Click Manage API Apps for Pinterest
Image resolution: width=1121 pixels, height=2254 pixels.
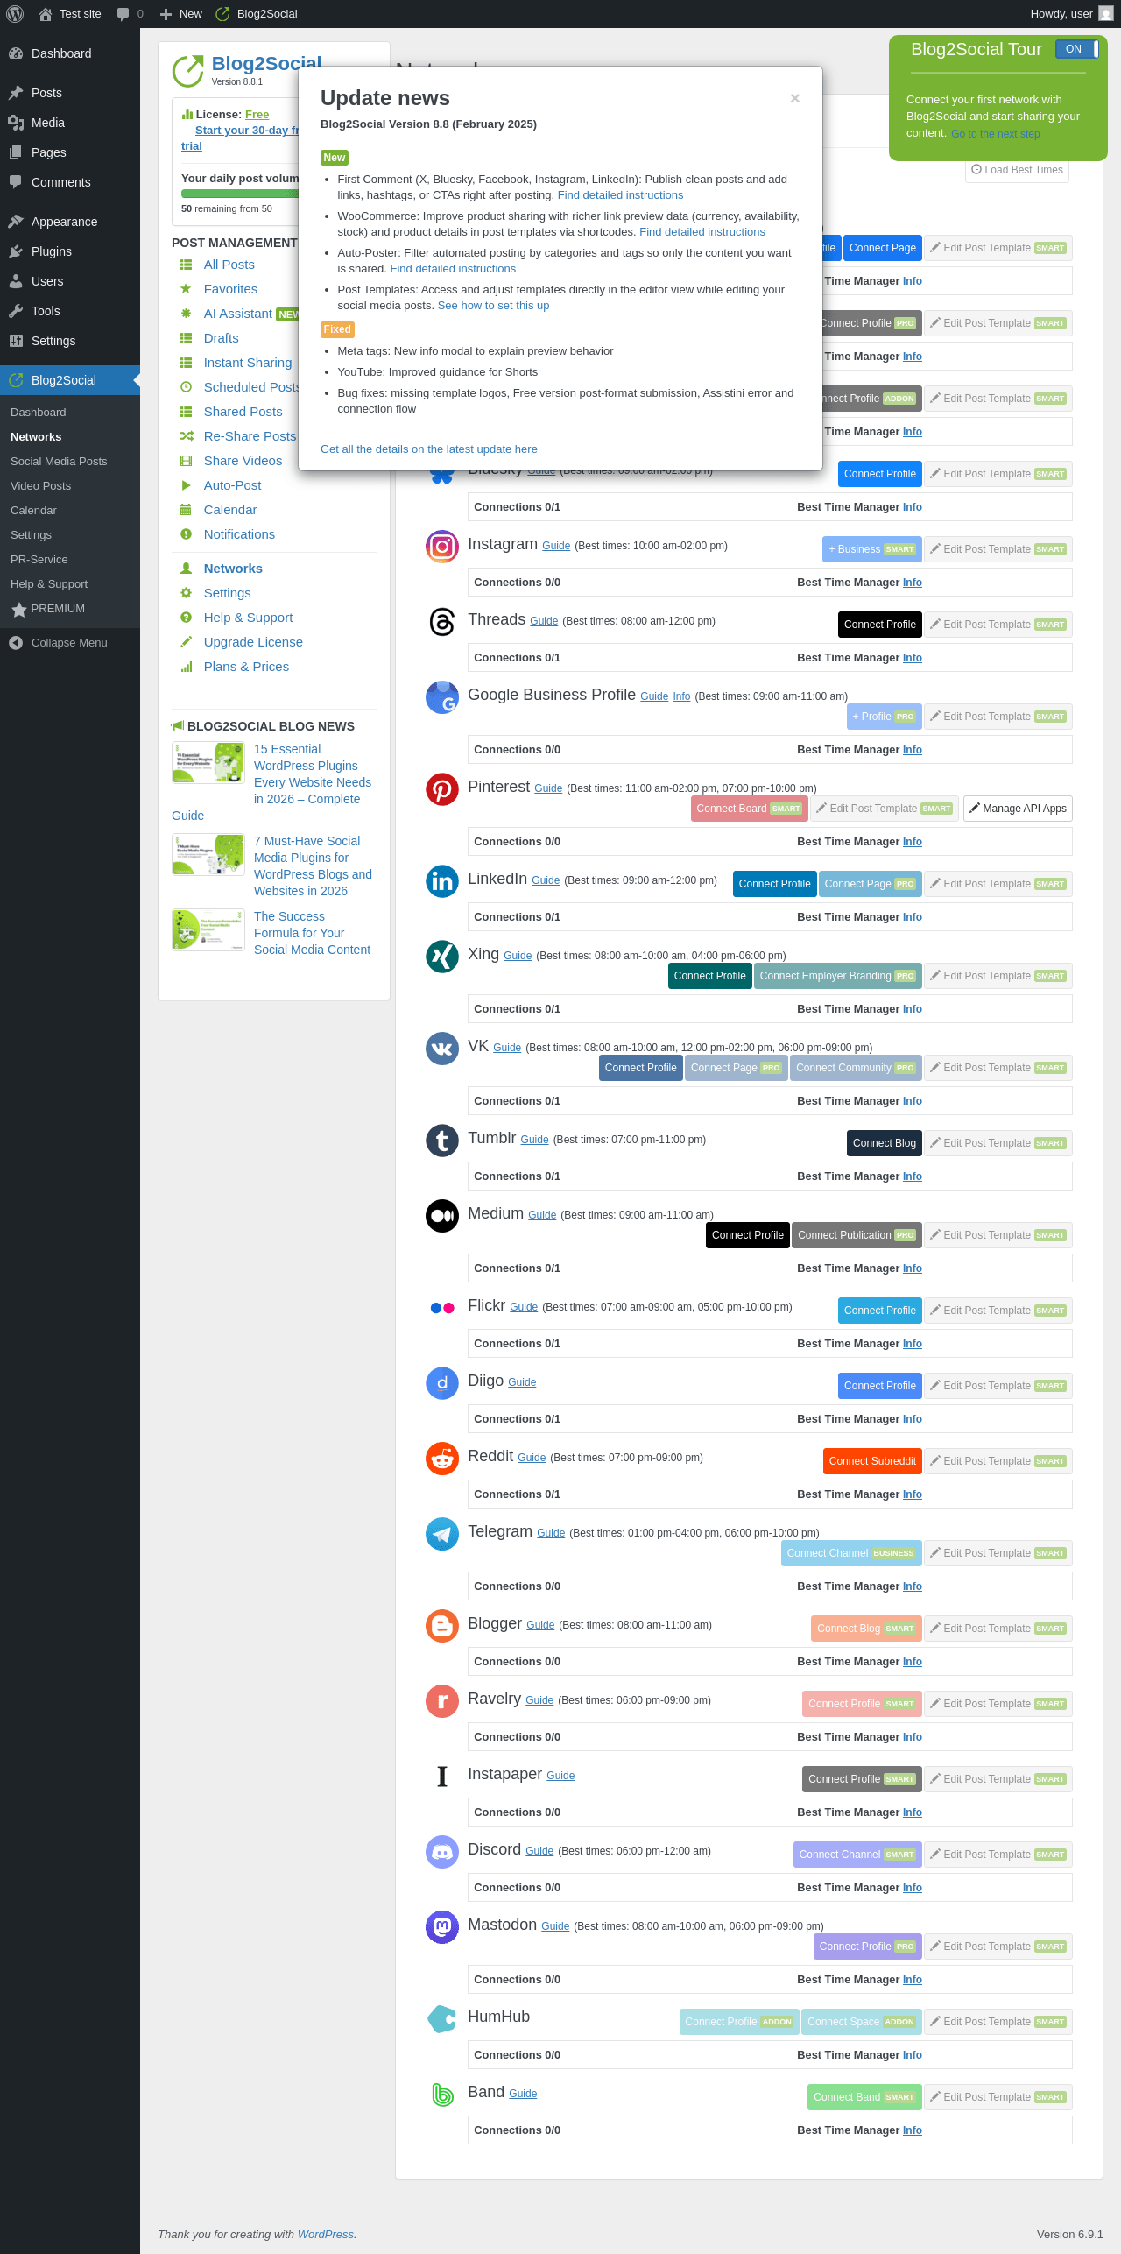pyautogui.click(x=1018, y=809)
